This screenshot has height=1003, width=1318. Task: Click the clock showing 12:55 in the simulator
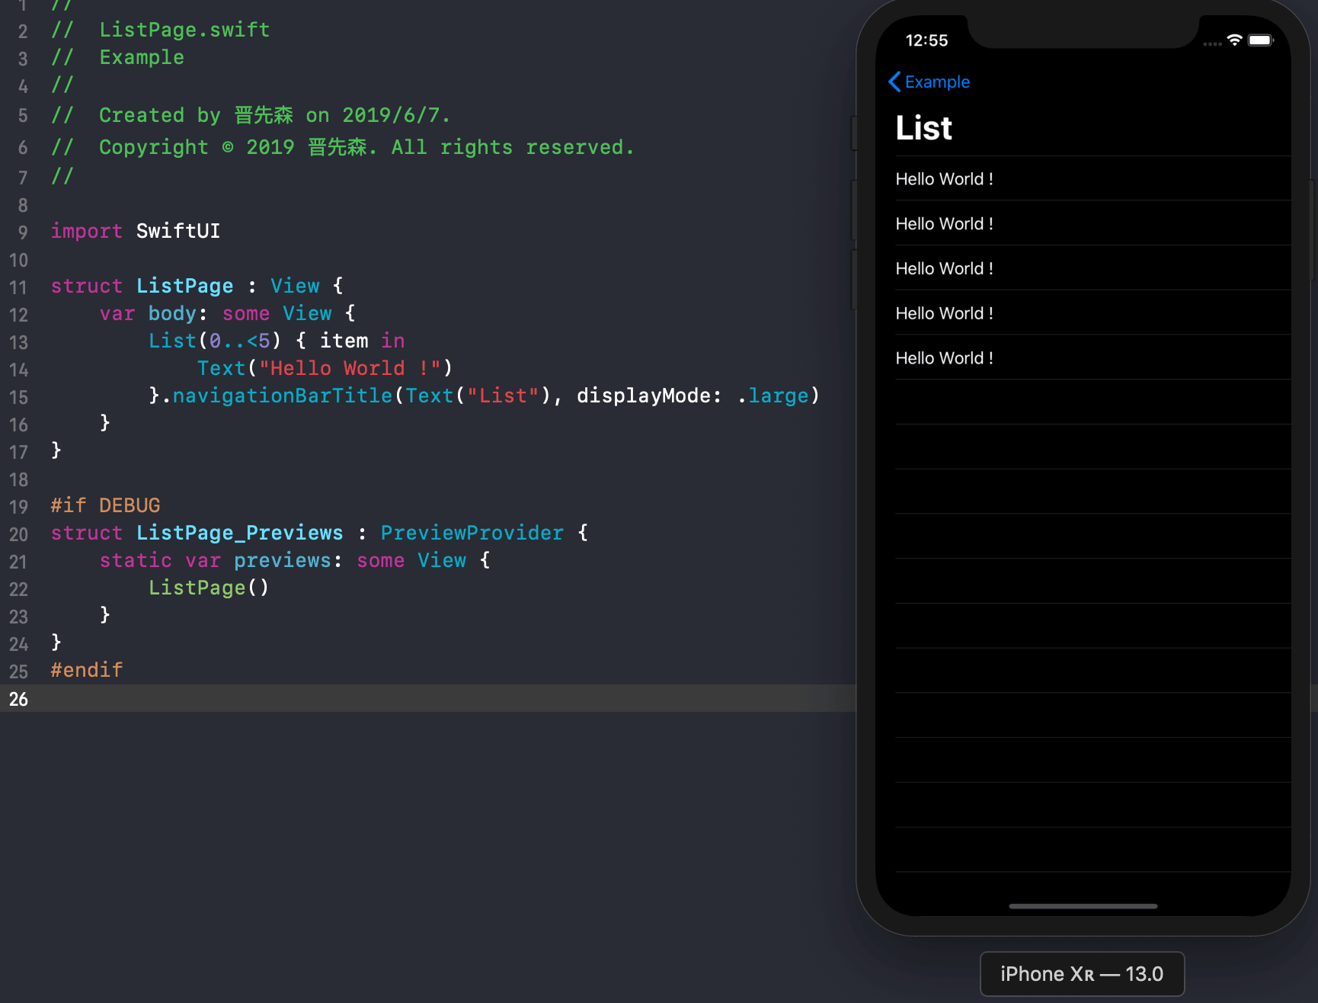[x=927, y=41]
